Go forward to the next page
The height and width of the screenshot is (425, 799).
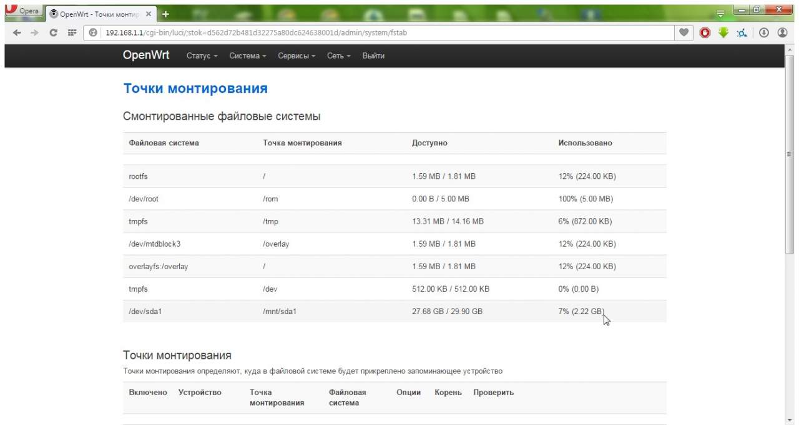34,32
